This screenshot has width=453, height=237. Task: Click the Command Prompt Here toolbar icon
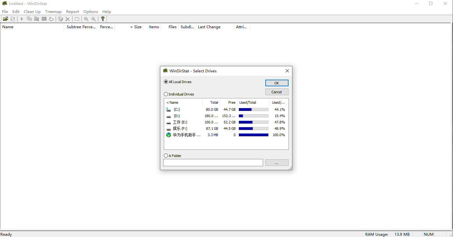tap(44, 19)
